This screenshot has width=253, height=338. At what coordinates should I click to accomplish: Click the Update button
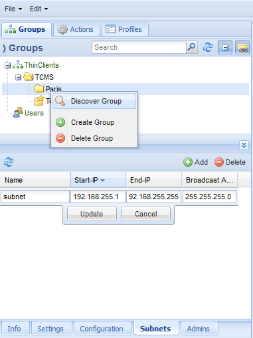coord(92,214)
